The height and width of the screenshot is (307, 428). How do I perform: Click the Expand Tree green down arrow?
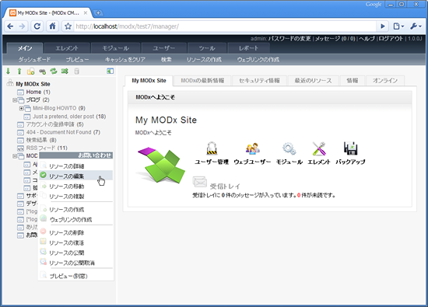[x=9, y=72]
